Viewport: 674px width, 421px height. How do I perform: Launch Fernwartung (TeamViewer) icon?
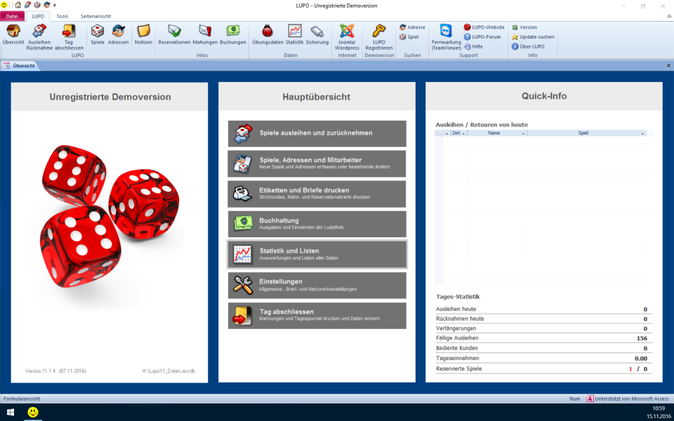(x=447, y=37)
